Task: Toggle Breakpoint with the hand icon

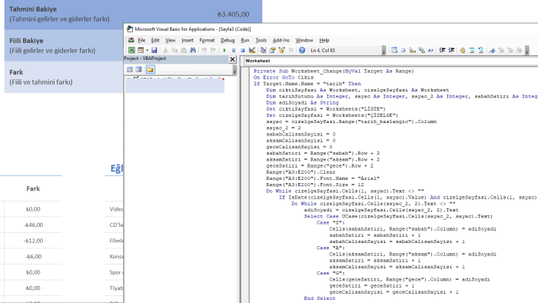Action: [x=463, y=50]
